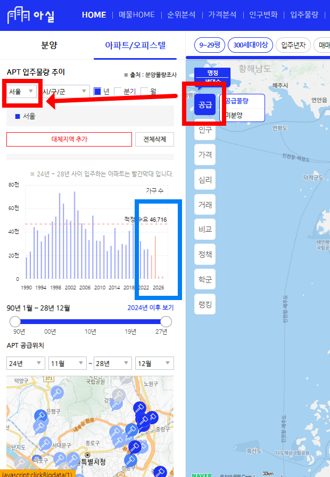Check the 년 yearly view option

point(97,91)
